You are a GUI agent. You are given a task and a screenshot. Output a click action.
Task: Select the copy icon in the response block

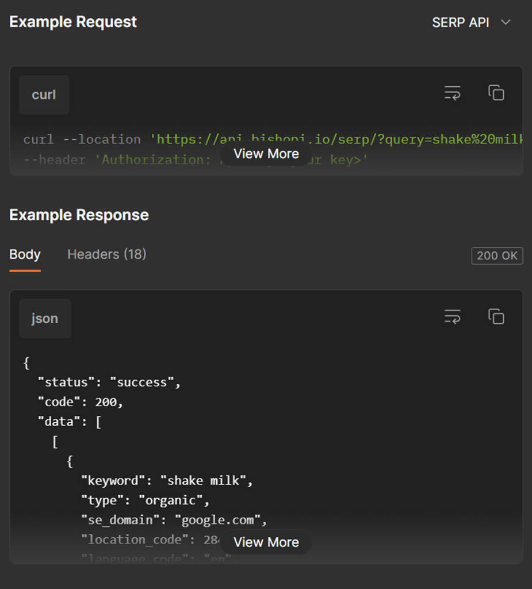pyautogui.click(x=495, y=316)
